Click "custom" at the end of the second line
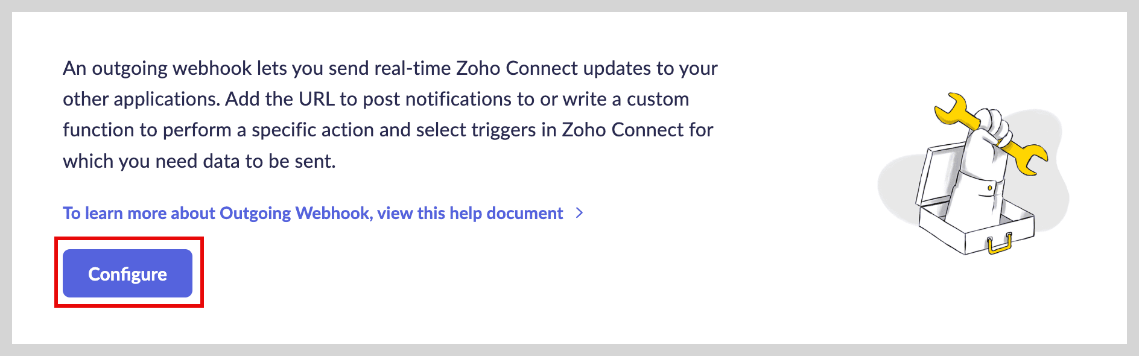 [x=658, y=99]
